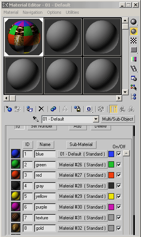Click the green color swatch
The height and width of the screenshot is (237, 141).
(x=111, y=165)
